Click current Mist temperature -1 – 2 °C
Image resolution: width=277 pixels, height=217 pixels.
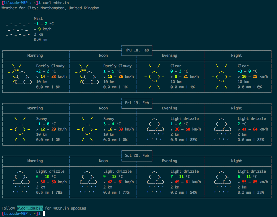44,24
